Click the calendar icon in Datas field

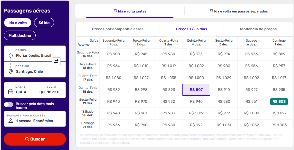click(11, 92)
